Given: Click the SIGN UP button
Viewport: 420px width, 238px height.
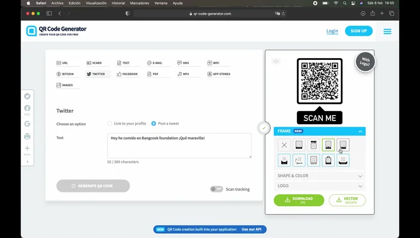Looking at the screenshot, I should pyautogui.click(x=359, y=31).
